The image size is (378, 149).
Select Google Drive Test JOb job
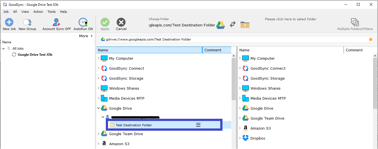pyautogui.click(x=35, y=55)
